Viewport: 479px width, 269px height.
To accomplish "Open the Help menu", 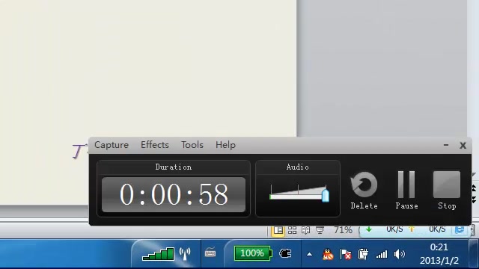I will (x=225, y=145).
